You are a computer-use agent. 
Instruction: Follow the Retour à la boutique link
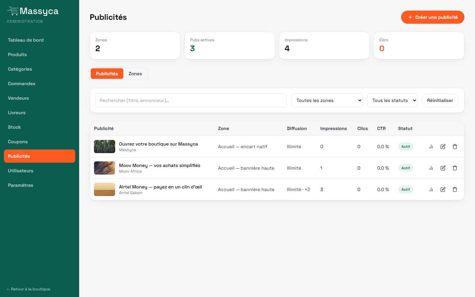28,289
